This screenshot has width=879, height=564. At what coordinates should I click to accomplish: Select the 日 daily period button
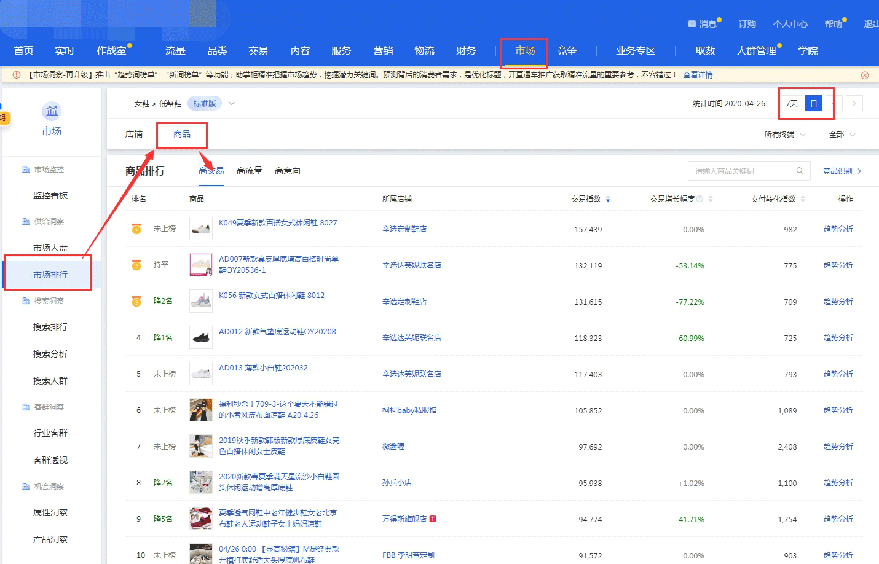click(x=813, y=103)
